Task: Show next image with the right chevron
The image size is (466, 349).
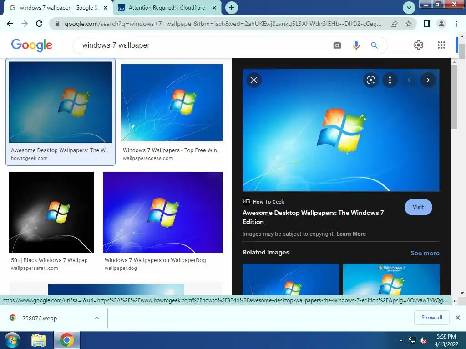Action: coord(428,80)
